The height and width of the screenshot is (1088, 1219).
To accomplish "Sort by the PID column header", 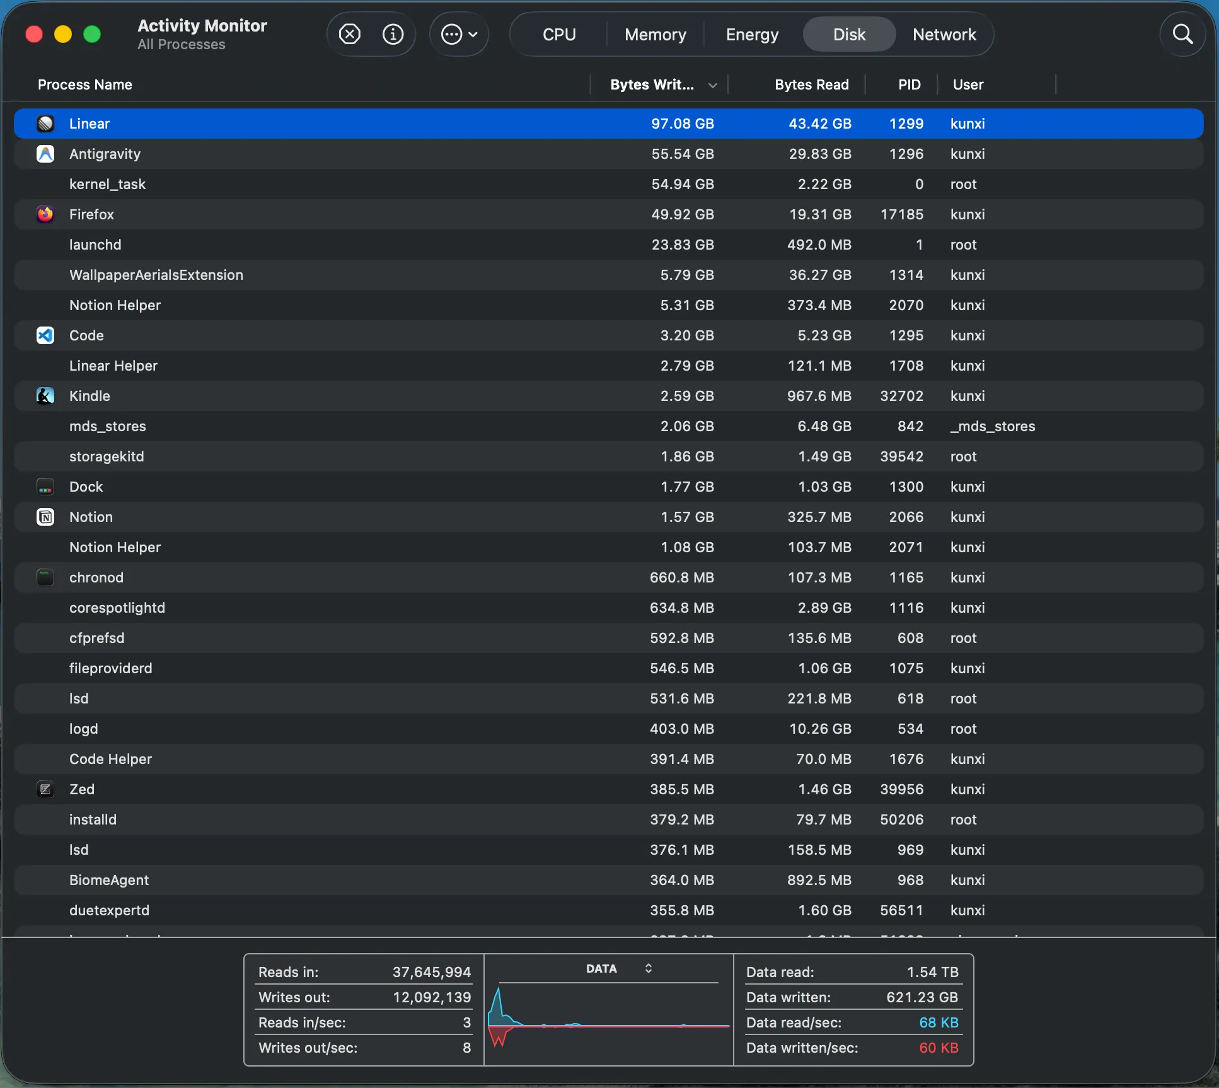I will [x=909, y=84].
